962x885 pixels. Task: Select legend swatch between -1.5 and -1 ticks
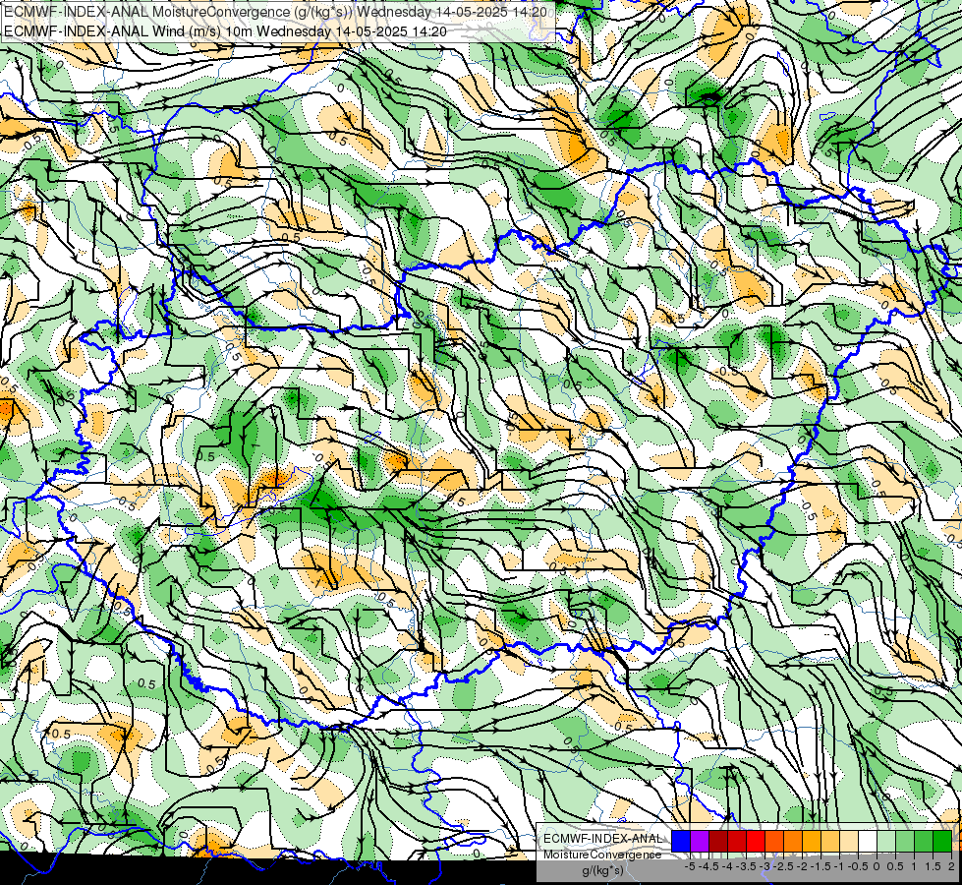(830, 841)
